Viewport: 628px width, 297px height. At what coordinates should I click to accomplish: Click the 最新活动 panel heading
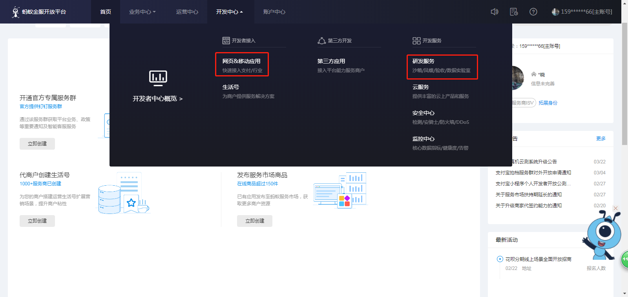(x=507, y=240)
